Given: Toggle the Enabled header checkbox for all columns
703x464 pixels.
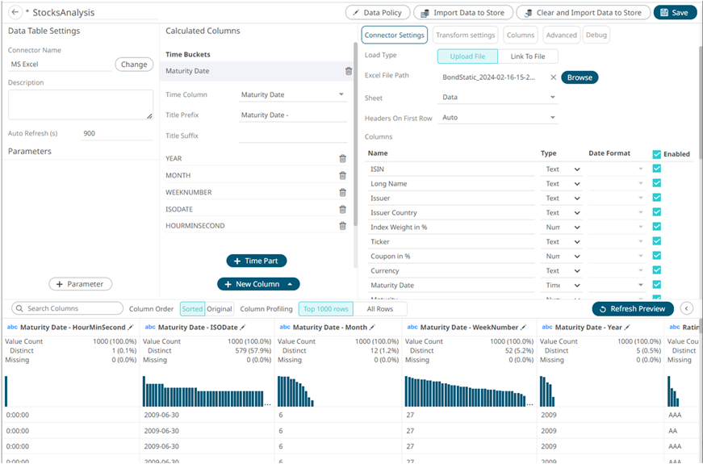Looking at the screenshot, I should (656, 154).
